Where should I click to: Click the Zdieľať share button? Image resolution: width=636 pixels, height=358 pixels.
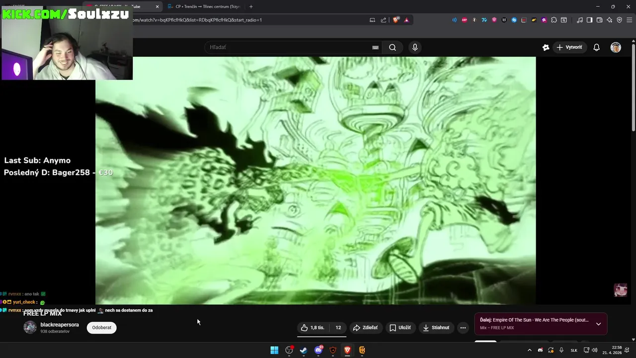[365, 328]
